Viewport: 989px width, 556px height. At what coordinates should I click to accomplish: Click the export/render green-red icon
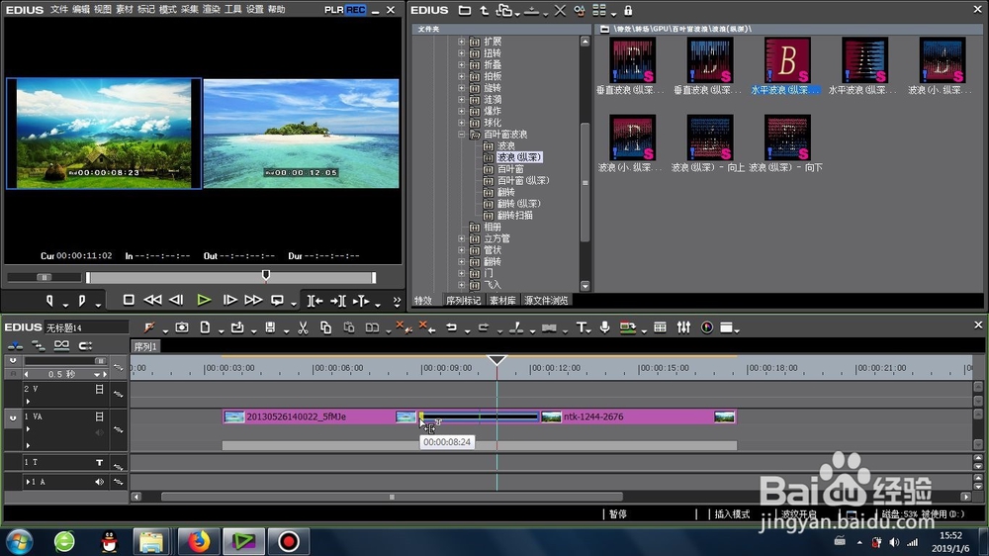click(627, 327)
